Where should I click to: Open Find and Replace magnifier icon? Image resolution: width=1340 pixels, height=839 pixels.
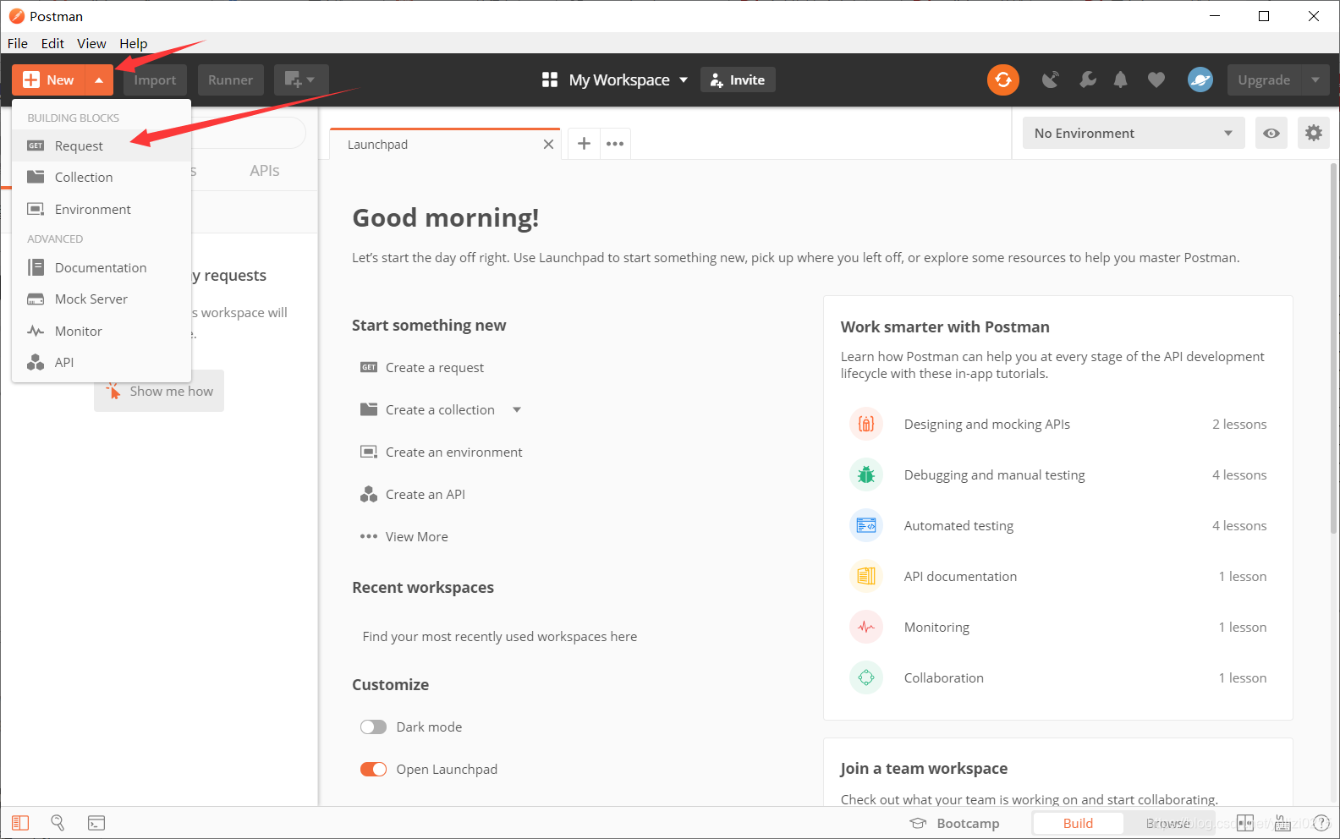pyautogui.click(x=58, y=823)
